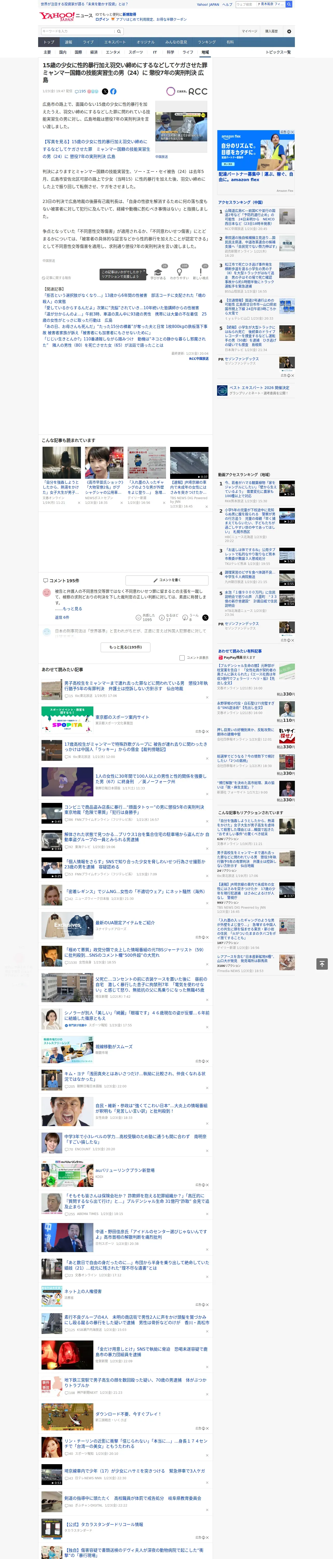The image size is (333, 1559).
Task: Open the 【公式】タカラスタンダードリコール情報 link
Action: pyautogui.click(x=104, y=1524)
